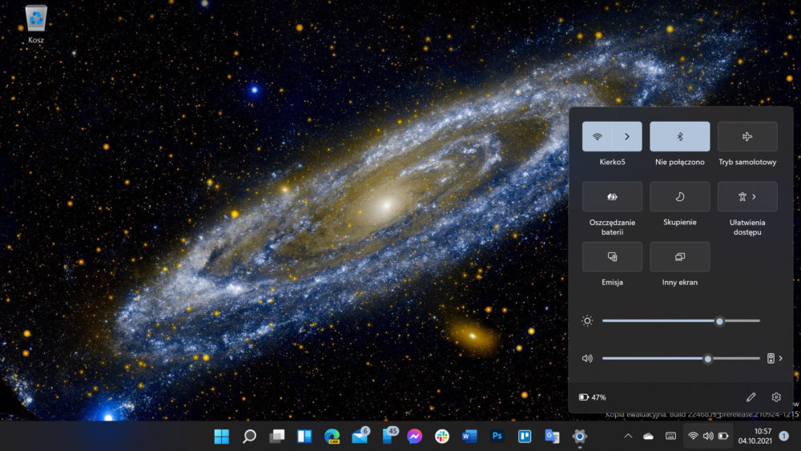Image resolution: width=801 pixels, height=451 pixels.
Task: Open the Emisja cast tile
Action: click(x=612, y=257)
